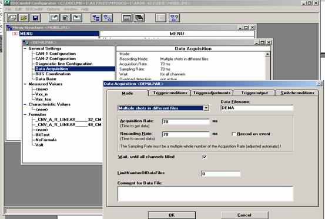The image size is (325, 219).
Task: Toggle the Record on event checkbox
Action: pyautogui.click(x=233, y=134)
